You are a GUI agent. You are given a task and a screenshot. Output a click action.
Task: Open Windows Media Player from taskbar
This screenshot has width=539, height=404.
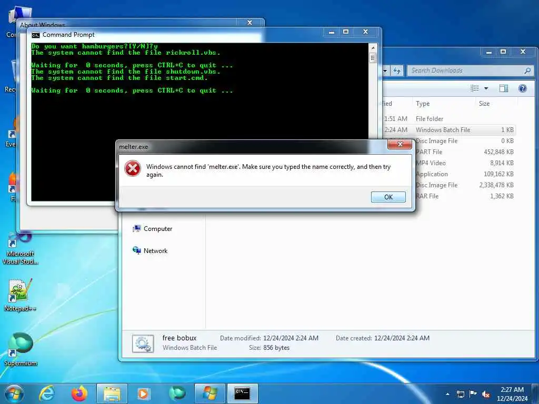[x=144, y=393]
